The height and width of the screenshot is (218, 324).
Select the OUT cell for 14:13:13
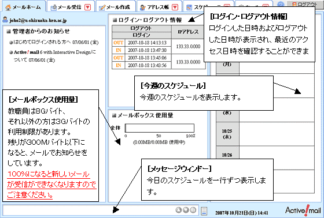[x=119, y=43]
